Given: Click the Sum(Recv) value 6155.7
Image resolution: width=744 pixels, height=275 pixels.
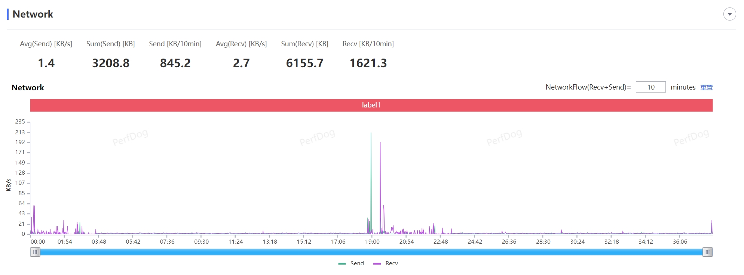Looking at the screenshot, I should [x=304, y=63].
